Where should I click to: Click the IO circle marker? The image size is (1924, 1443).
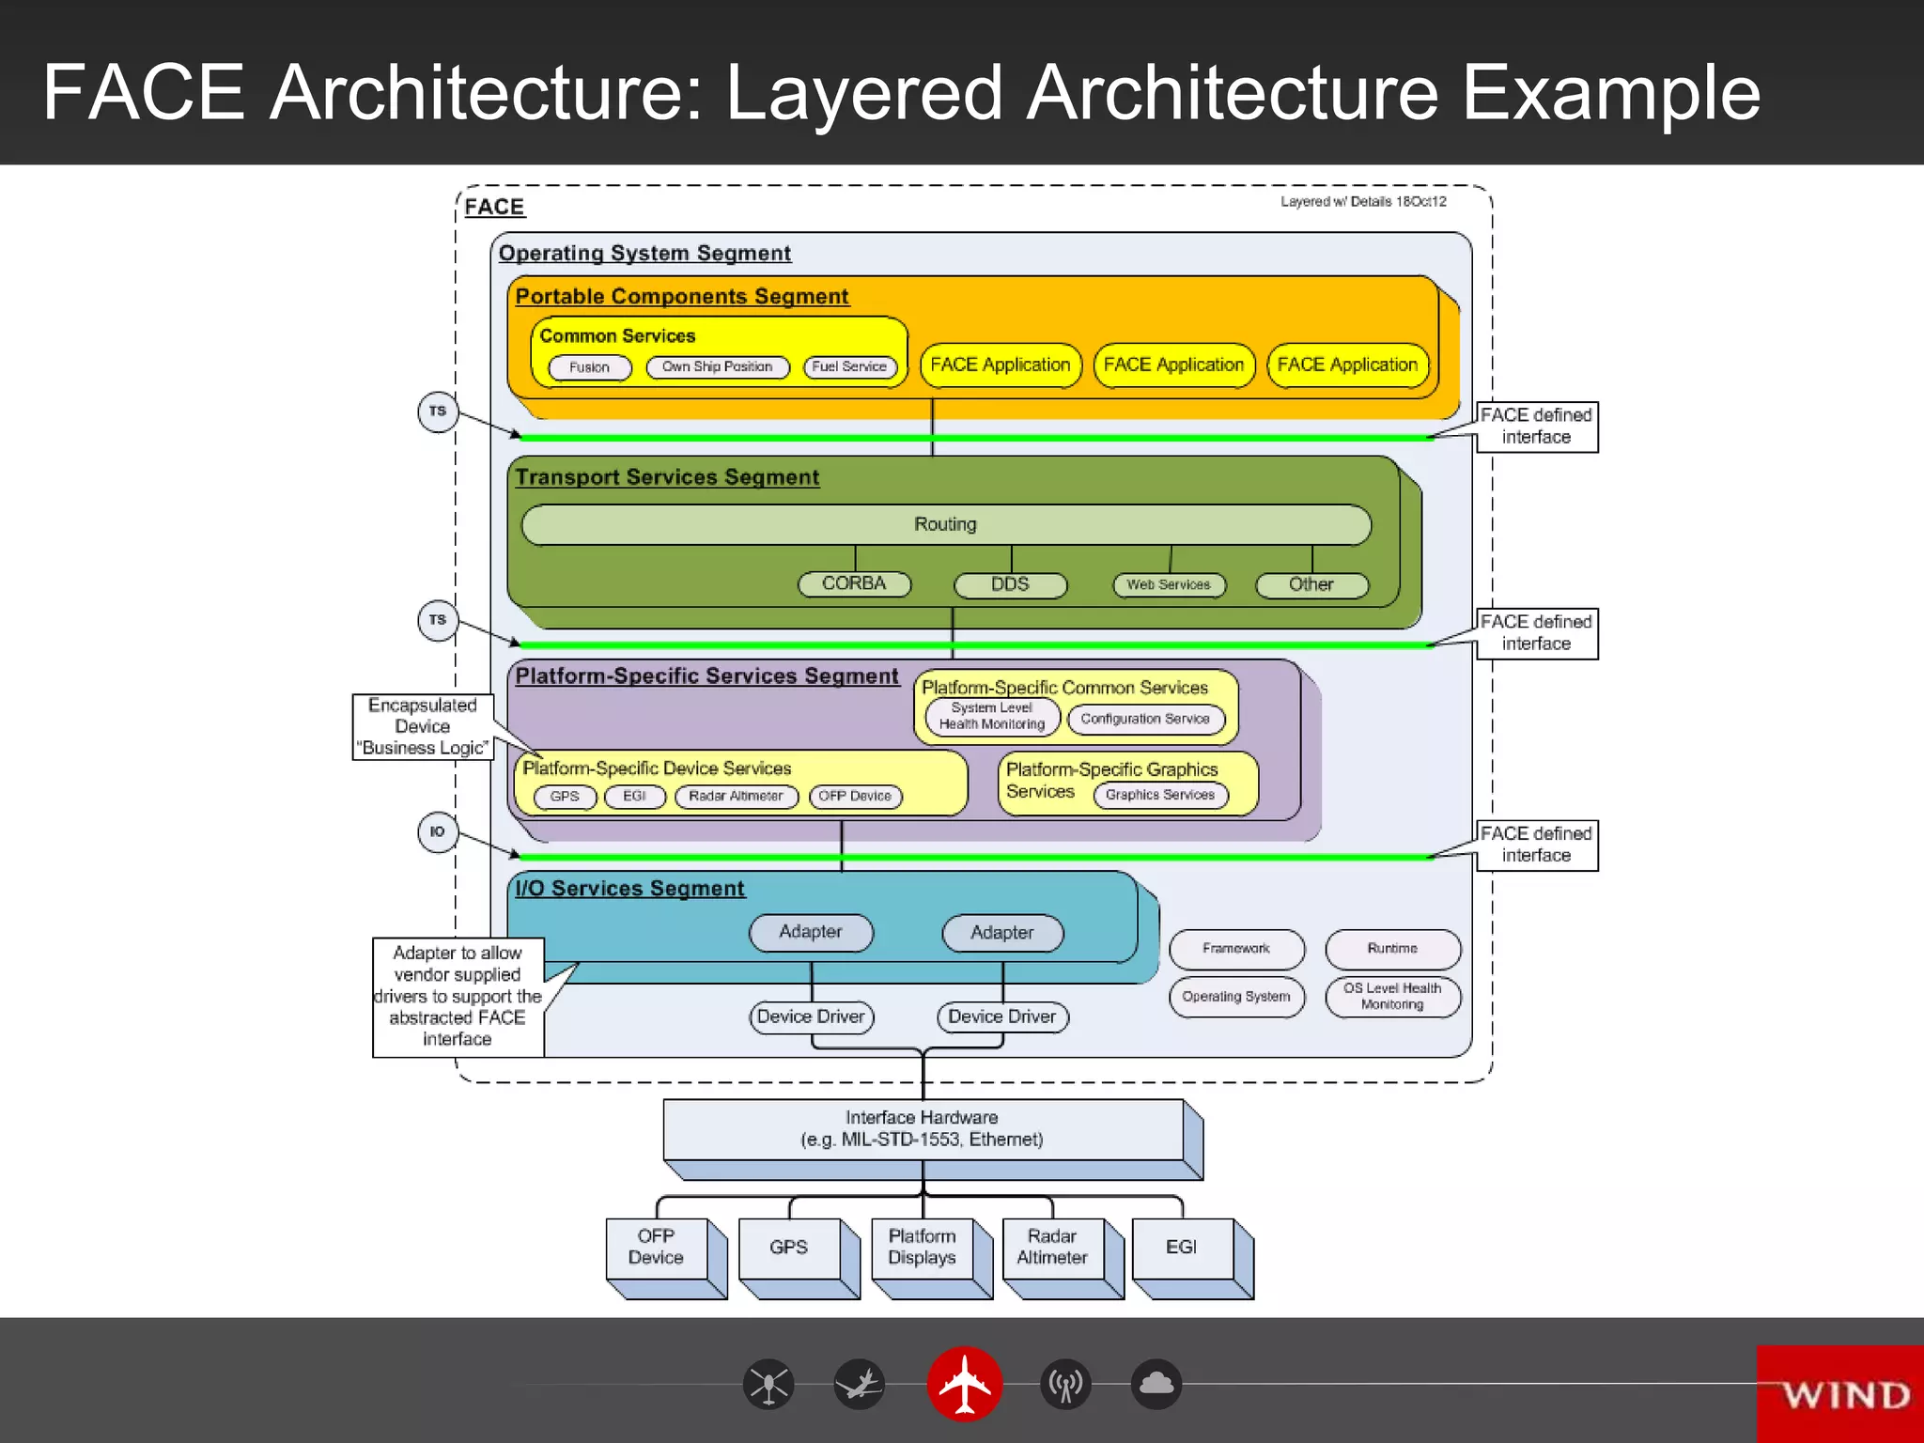point(437,831)
